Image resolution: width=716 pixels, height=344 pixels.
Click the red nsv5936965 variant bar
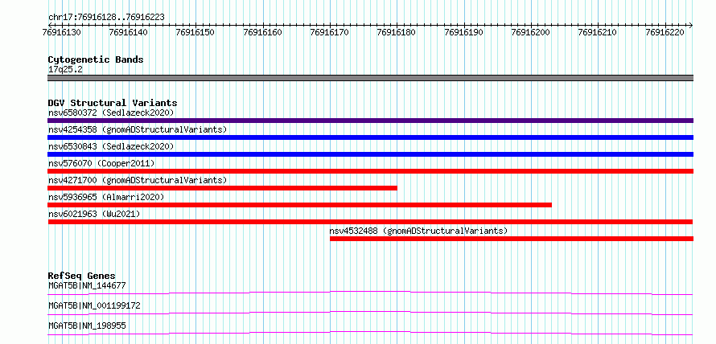pyautogui.click(x=299, y=205)
